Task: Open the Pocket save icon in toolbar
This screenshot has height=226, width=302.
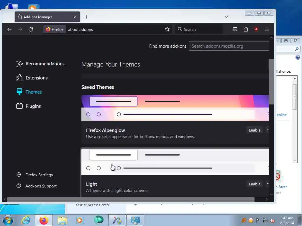Action: 235,29
